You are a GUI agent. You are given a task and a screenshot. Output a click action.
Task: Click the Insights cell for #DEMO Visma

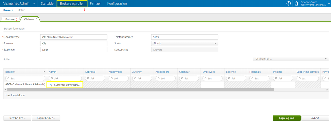pos(283,85)
